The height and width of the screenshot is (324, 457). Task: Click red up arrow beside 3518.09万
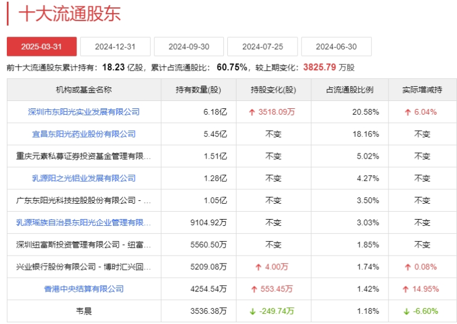pyautogui.click(x=252, y=112)
